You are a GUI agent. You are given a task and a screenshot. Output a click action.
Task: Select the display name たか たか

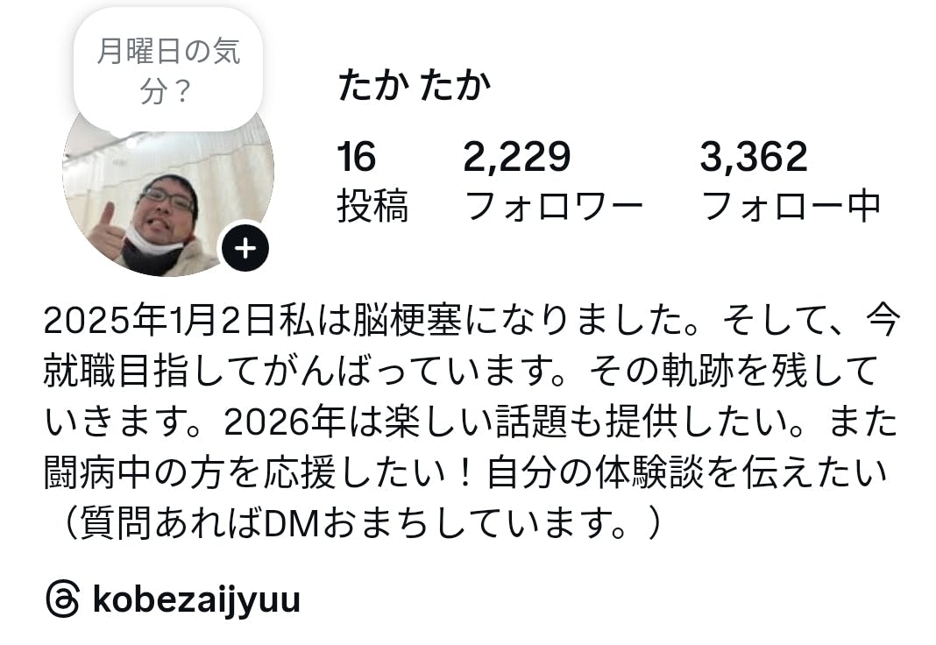pyautogui.click(x=415, y=85)
